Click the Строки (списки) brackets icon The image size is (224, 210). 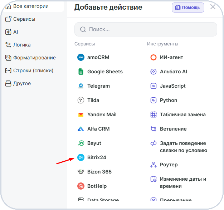(x=8, y=70)
